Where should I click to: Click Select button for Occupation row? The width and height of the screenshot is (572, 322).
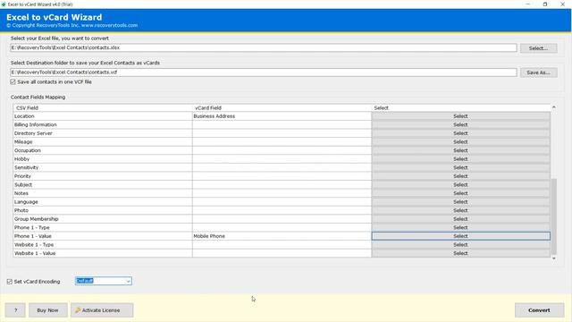point(461,150)
